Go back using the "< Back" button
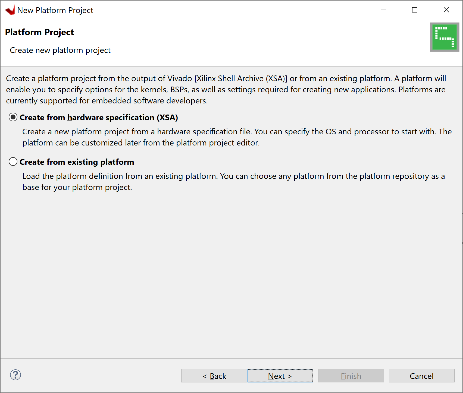This screenshot has height=393, width=463. tap(214, 376)
